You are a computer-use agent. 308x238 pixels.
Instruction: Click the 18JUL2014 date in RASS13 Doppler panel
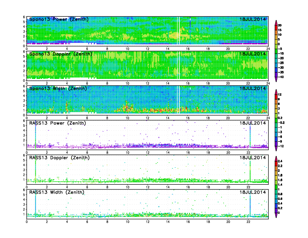(x=253, y=157)
